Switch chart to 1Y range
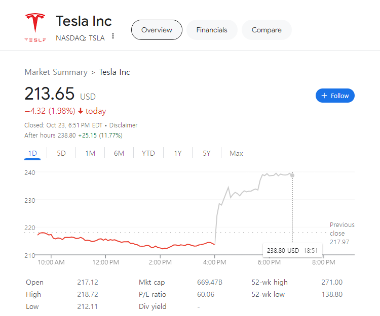 tap(178, 153)
